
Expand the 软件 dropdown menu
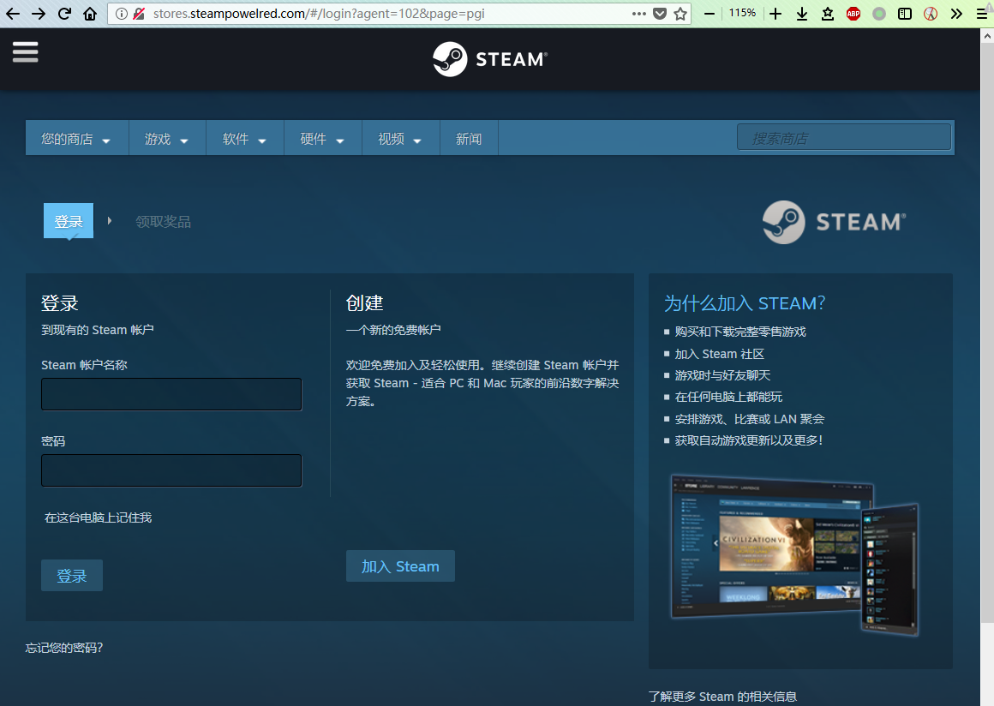(245, 139)
